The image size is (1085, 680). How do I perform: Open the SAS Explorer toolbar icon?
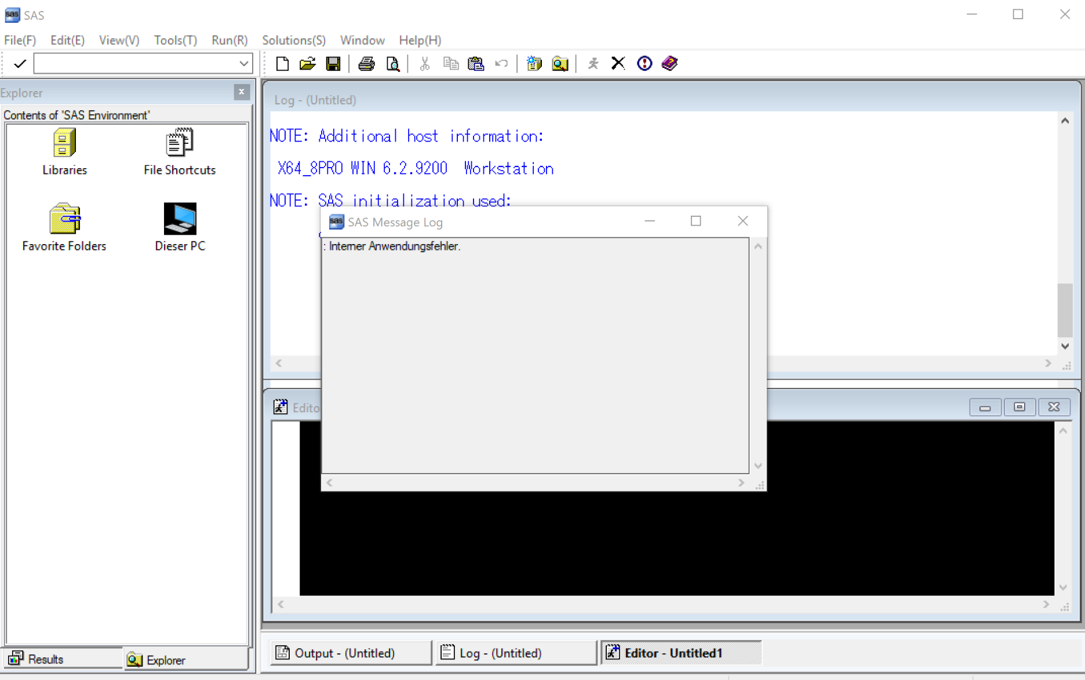click(x=560, y=64)
